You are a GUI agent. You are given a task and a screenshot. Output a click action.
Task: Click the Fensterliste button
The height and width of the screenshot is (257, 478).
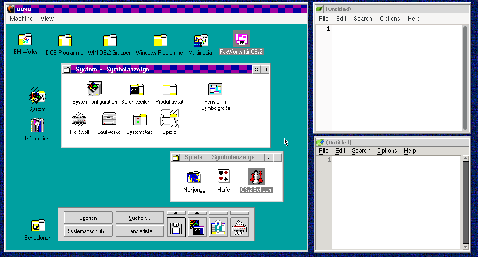pyautogui.click(x=139, y=231)
